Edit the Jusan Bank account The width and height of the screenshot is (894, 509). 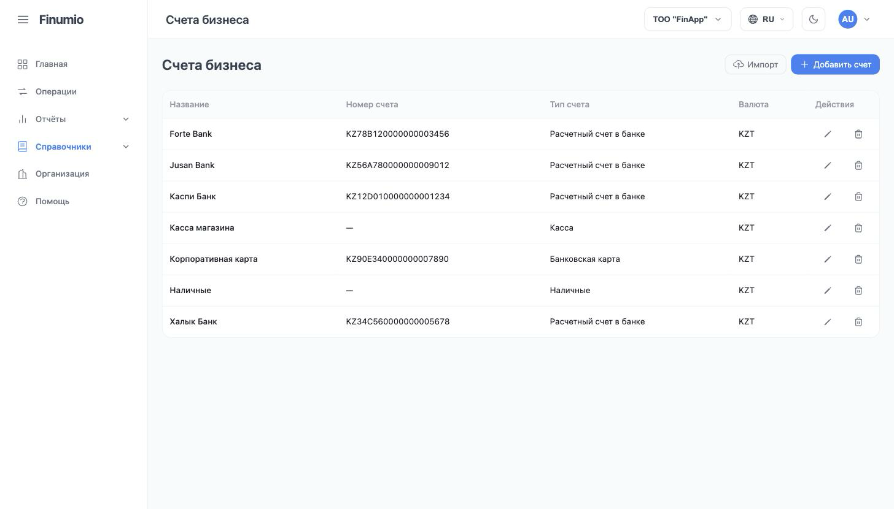(828, 166)
